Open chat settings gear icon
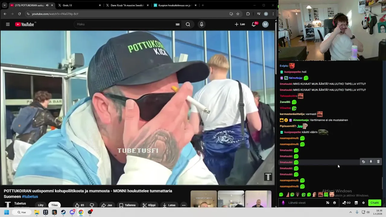 coord(363,203)
